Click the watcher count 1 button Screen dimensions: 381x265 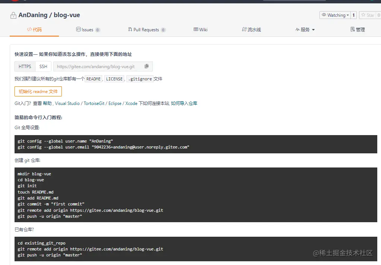click(353, 15)
